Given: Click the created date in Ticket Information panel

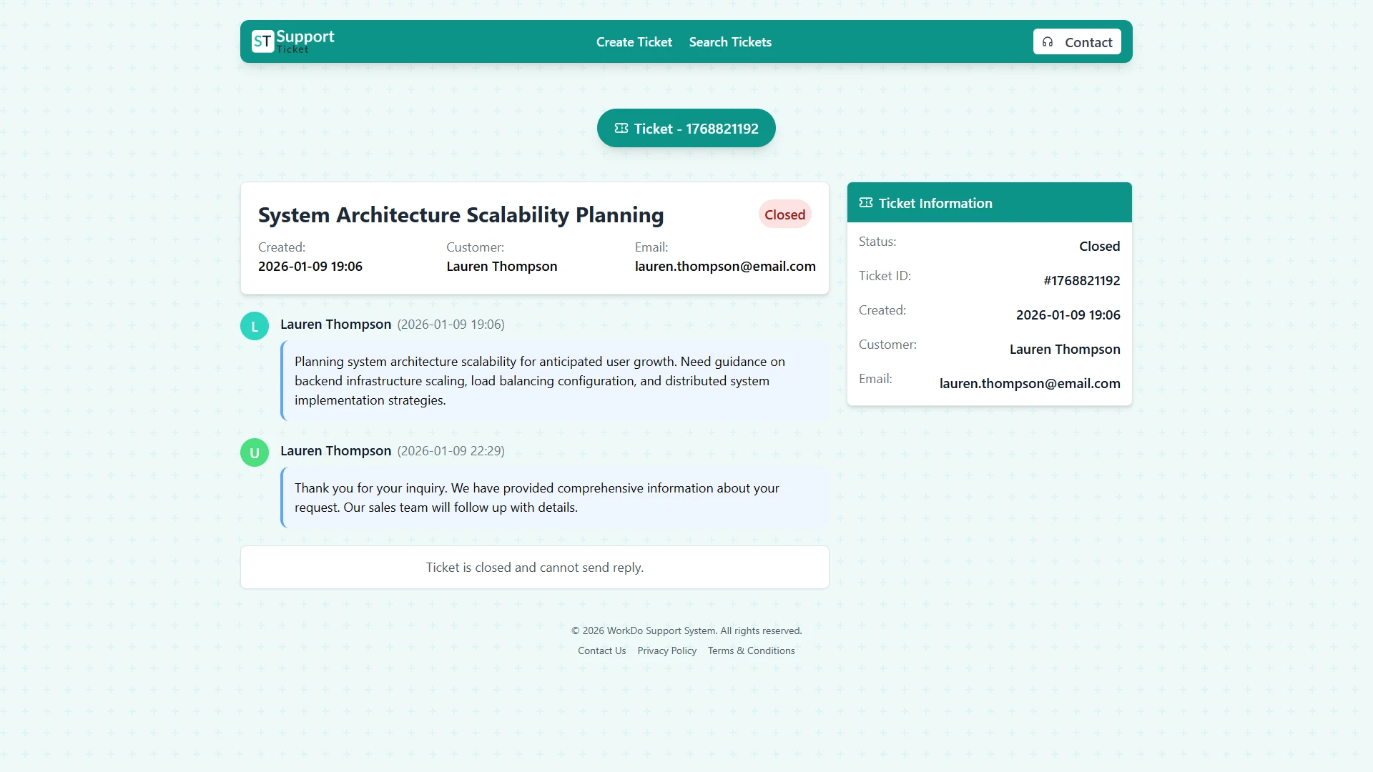Looking at the screenshot, I should (1068, 315).
